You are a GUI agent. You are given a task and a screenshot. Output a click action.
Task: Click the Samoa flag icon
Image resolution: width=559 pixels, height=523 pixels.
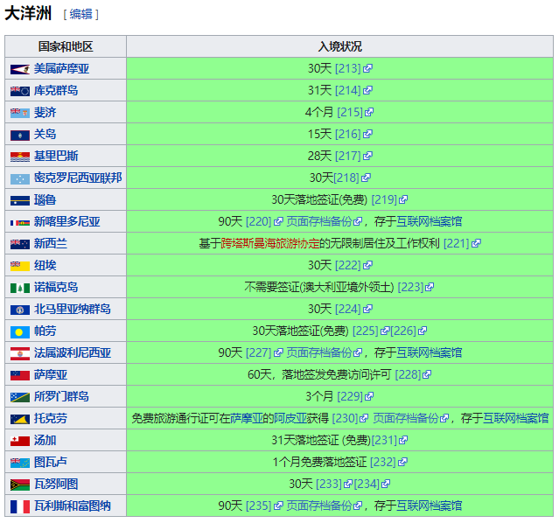(x=19, y=375)
